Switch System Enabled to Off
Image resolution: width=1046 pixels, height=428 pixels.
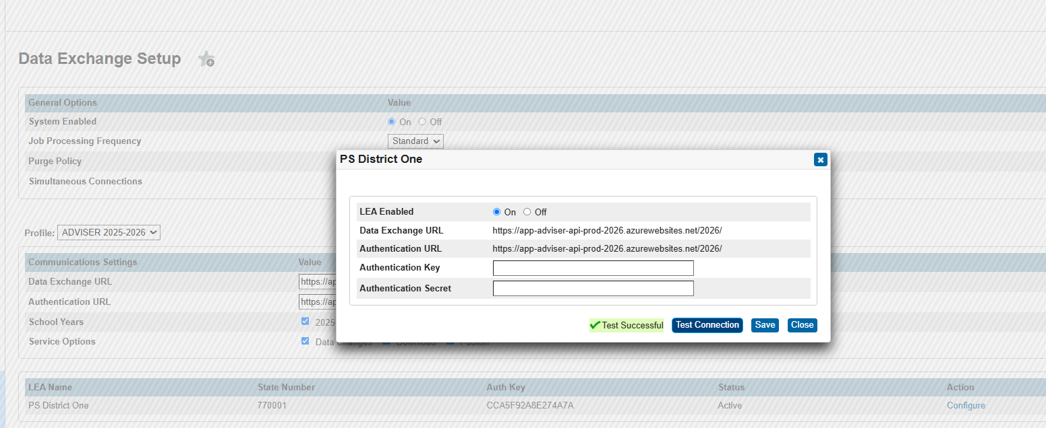(x=422, y=121)
